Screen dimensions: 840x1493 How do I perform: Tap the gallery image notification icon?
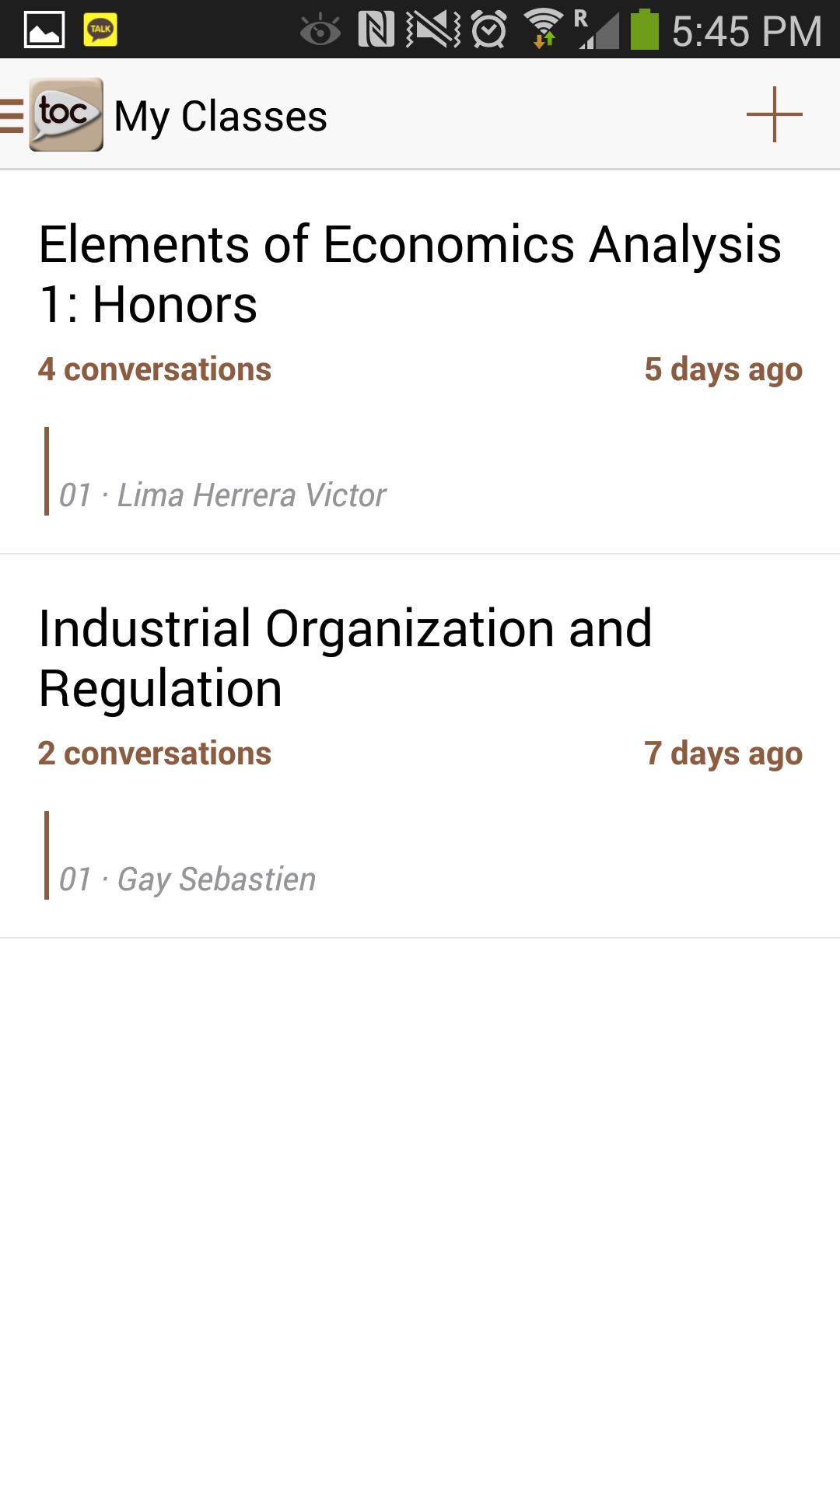tap(44, 30)
